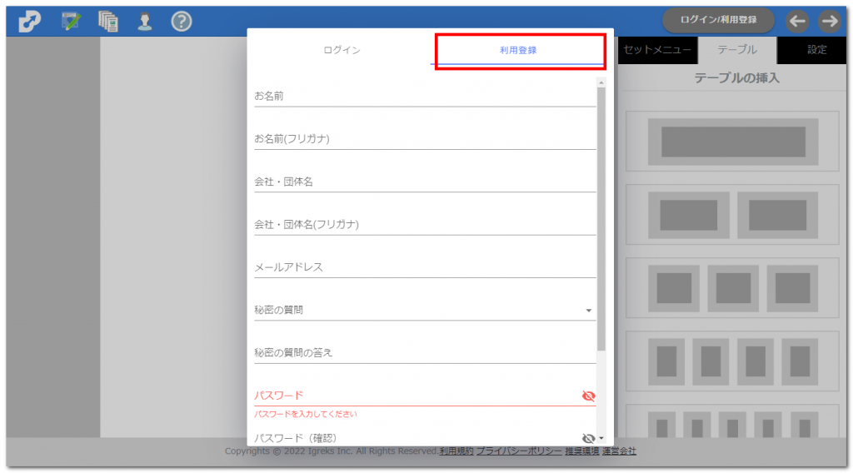853x473 pixels.
Task: Focus the 会社・団体名(フリガナ) input field
Action: 425,225
